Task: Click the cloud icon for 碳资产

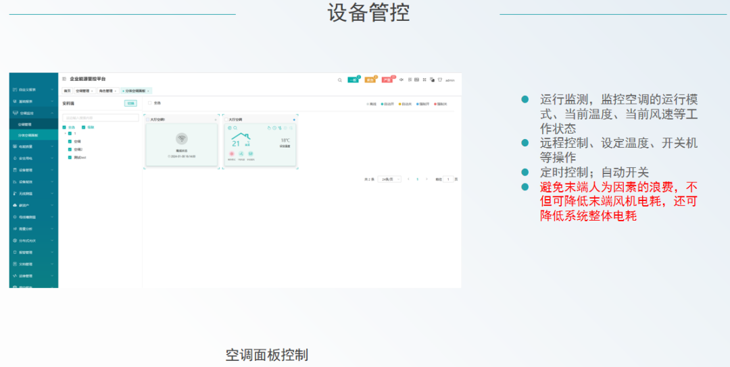Action: pos(15,205)
